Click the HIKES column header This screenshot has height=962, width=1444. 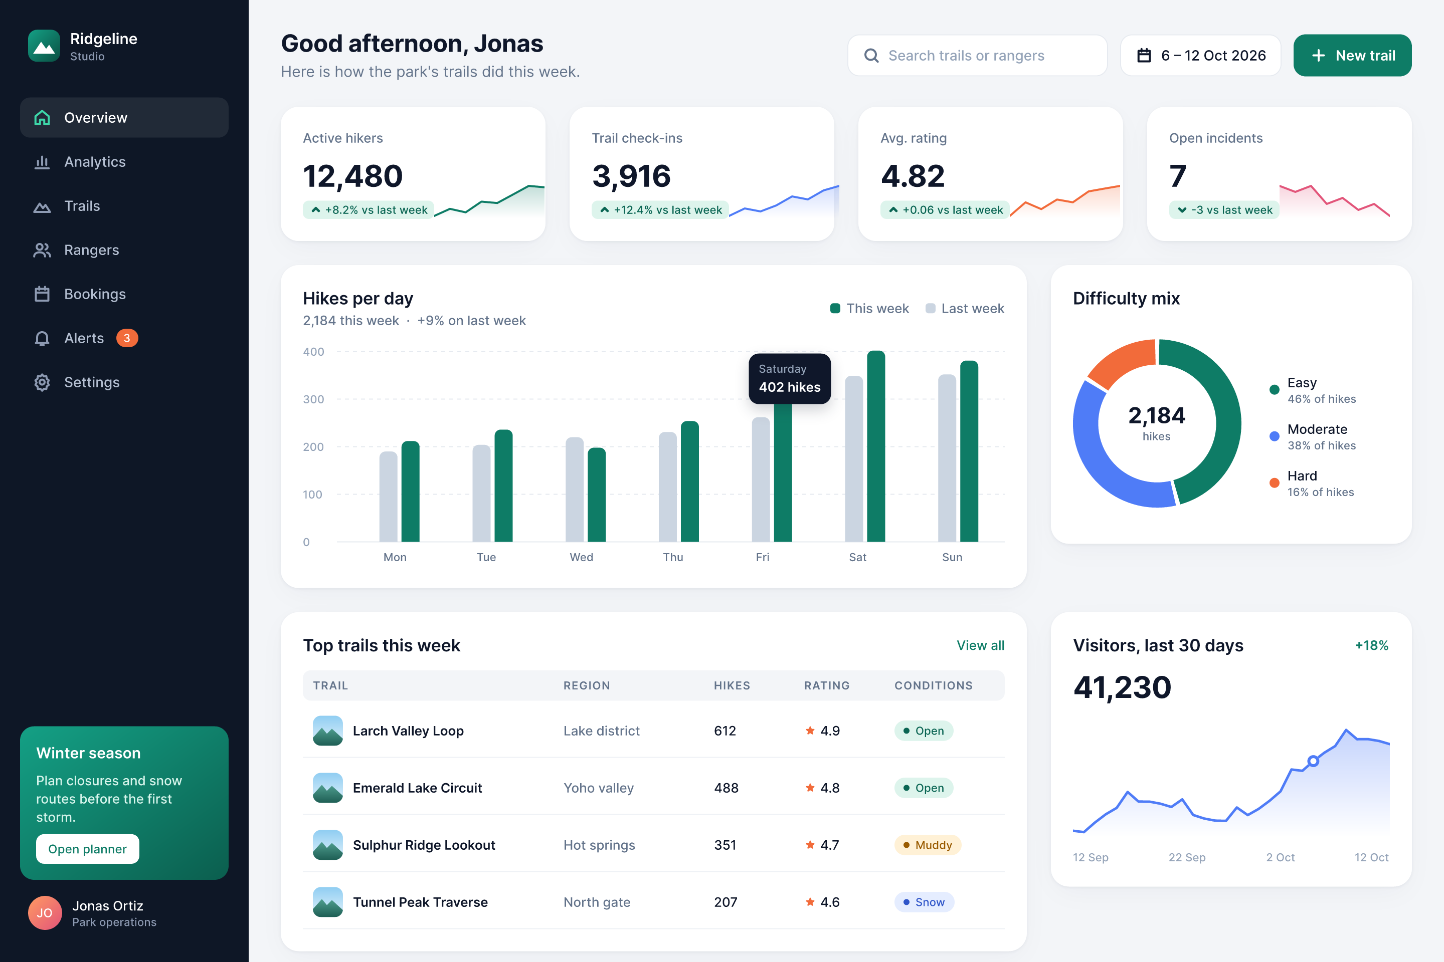[732, 685]
